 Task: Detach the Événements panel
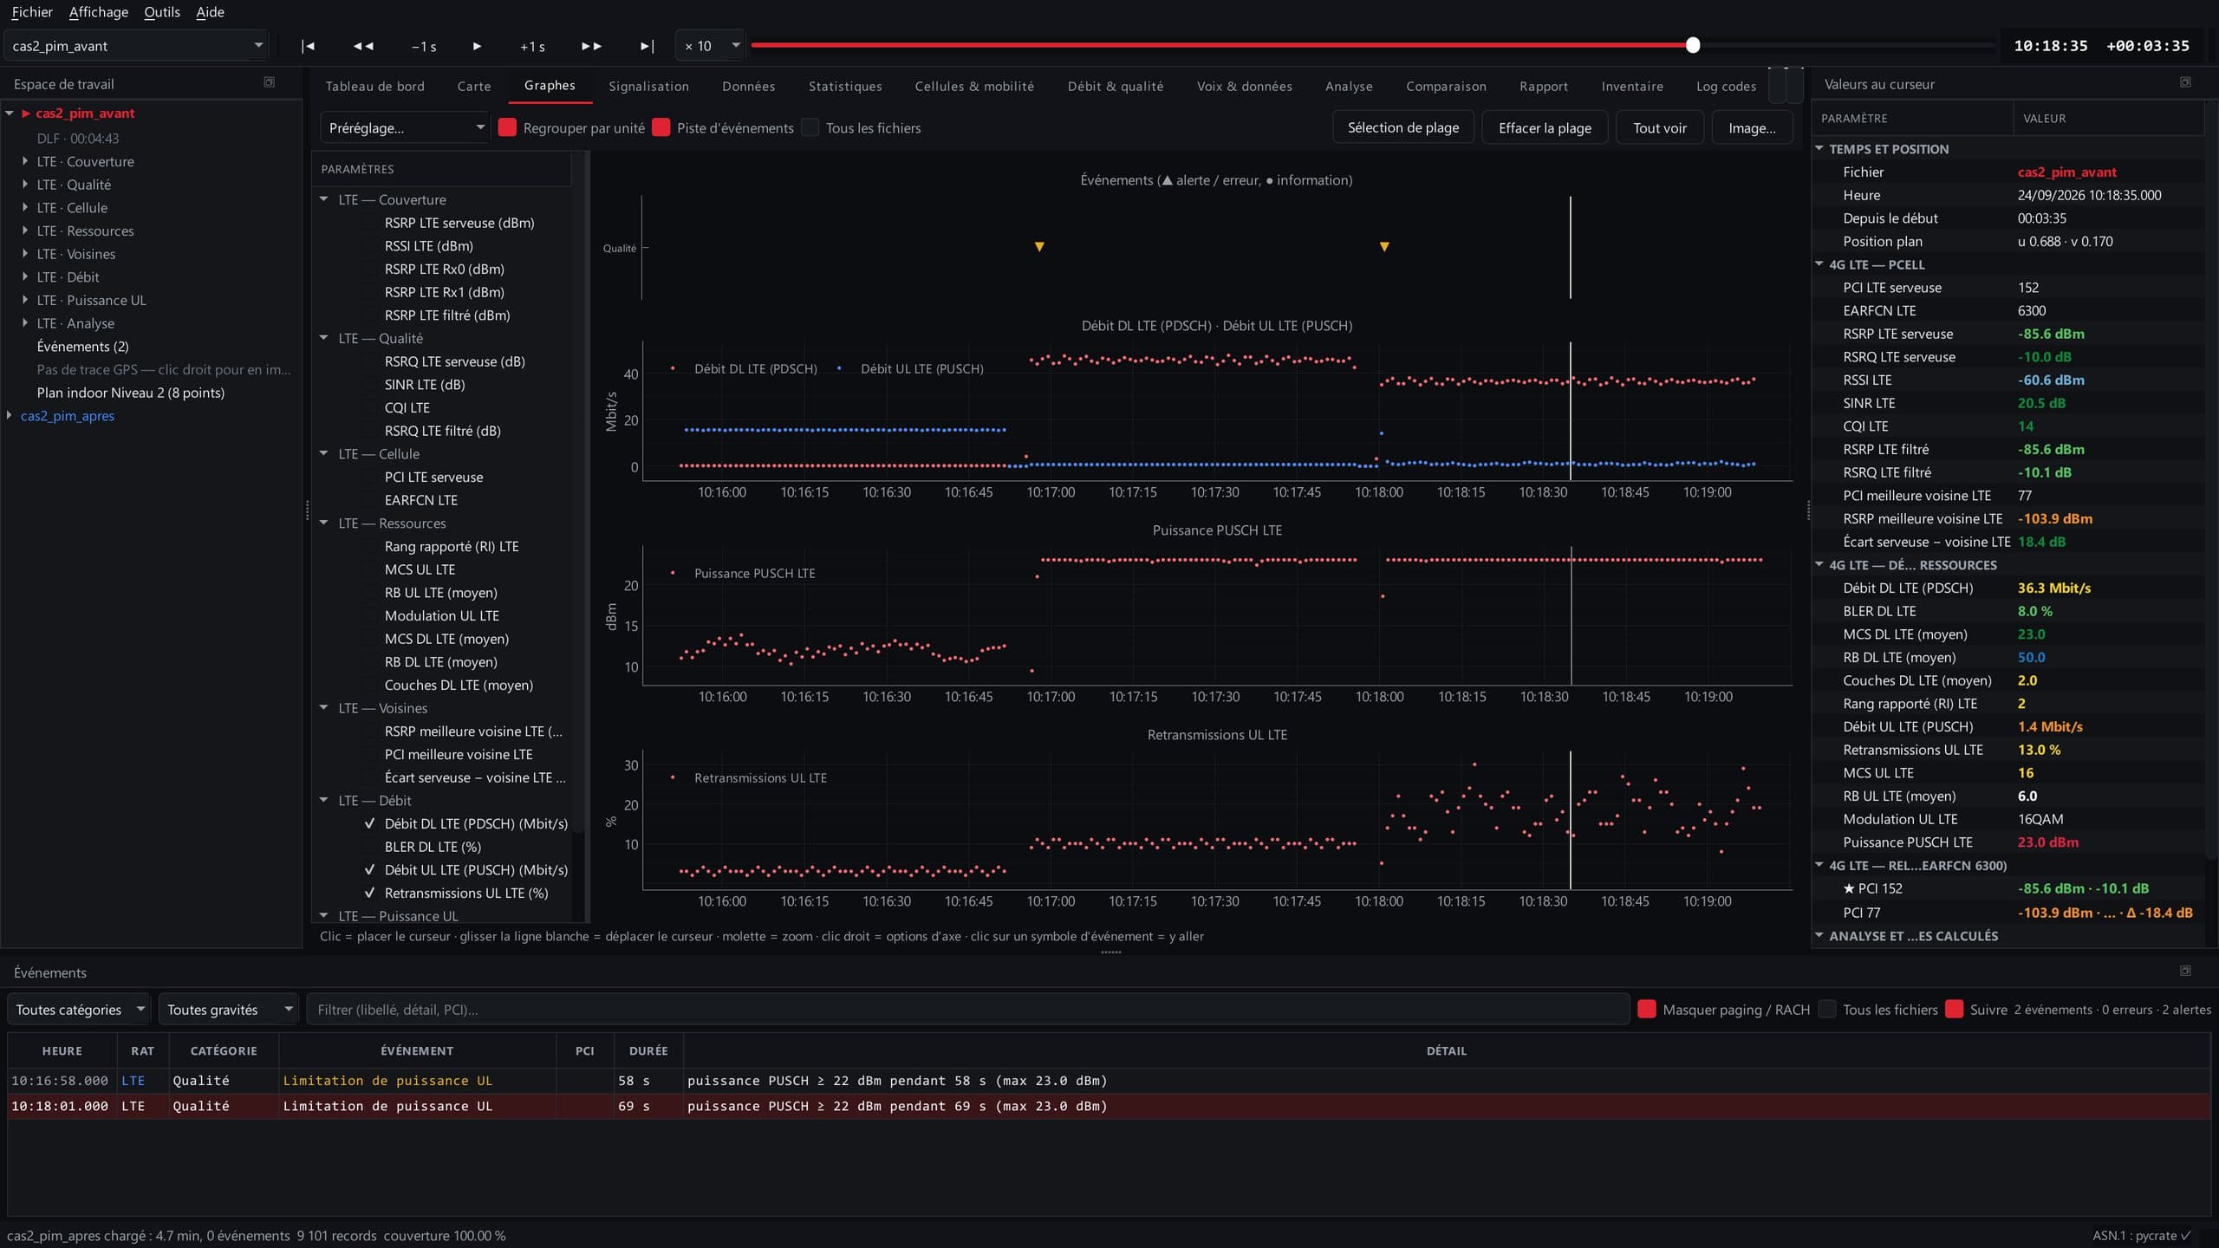pyautogui.click(x=2185, y=971)
